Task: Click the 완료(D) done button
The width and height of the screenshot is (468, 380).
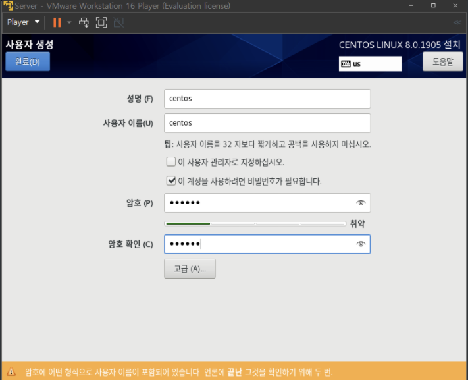Action: 28,61
